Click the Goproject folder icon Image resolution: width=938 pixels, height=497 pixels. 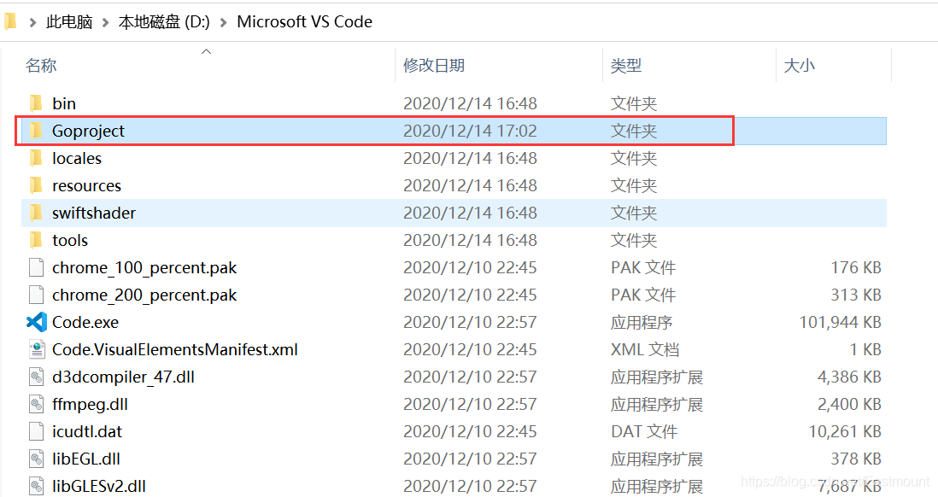pos(36,131)
